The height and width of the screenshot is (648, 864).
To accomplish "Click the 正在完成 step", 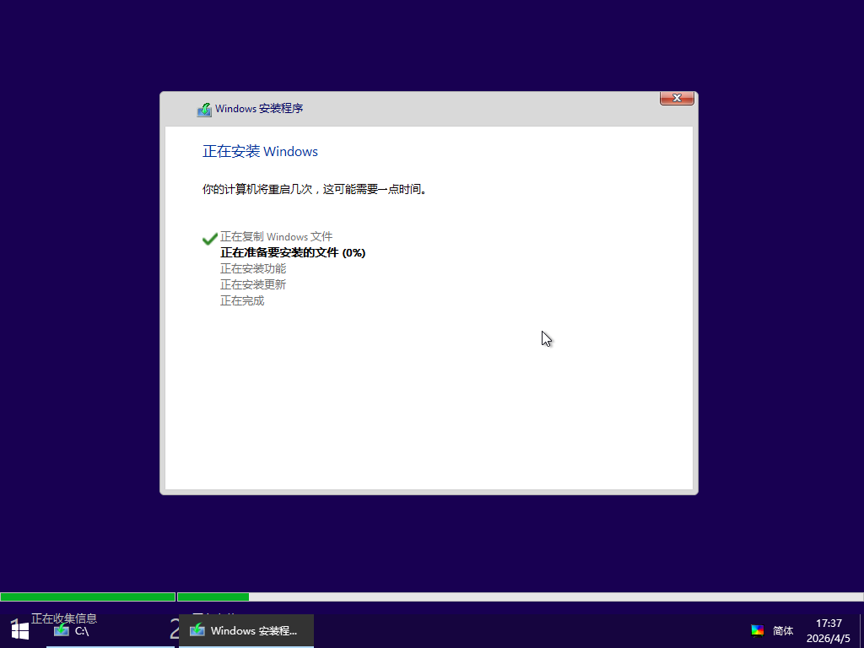I will pyautogui.click(x=242, y=300).
